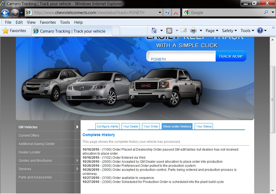Open the Your Dealer tab

131,126
